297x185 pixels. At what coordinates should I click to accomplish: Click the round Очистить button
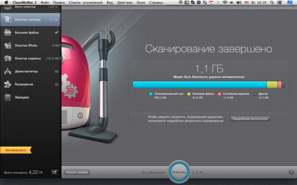click(179, 172)
